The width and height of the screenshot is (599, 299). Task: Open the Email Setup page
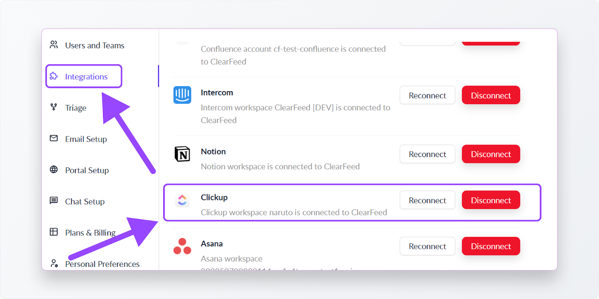pyautogui.click(x=86, y=139)
